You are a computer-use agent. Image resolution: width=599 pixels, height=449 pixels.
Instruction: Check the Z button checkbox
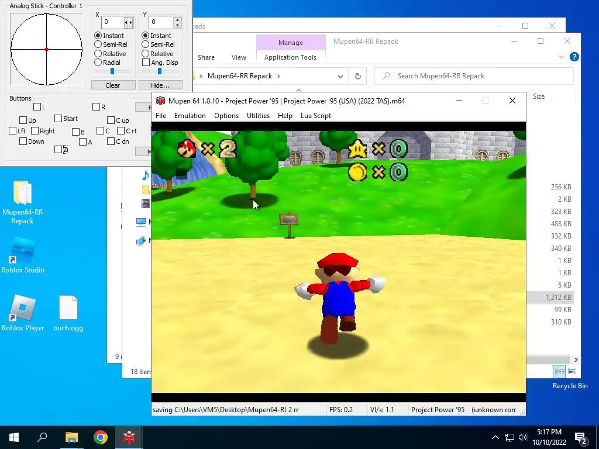point(58,149)
